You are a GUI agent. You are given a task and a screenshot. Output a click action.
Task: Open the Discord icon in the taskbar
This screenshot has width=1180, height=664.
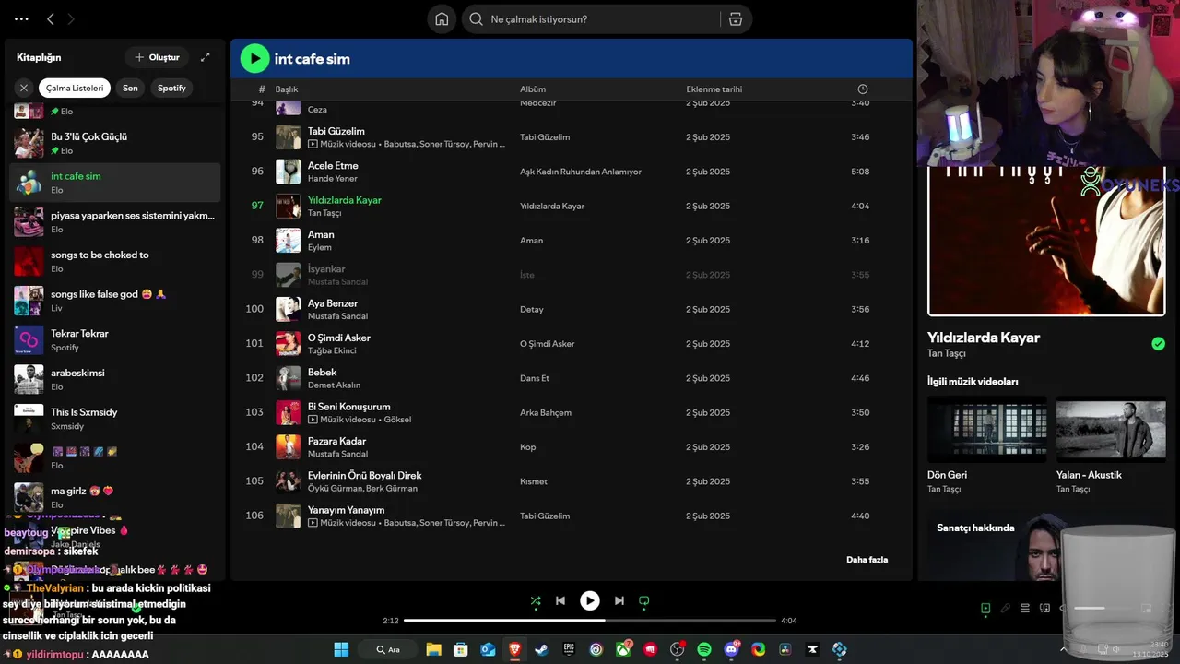click(x=731, y=649)
